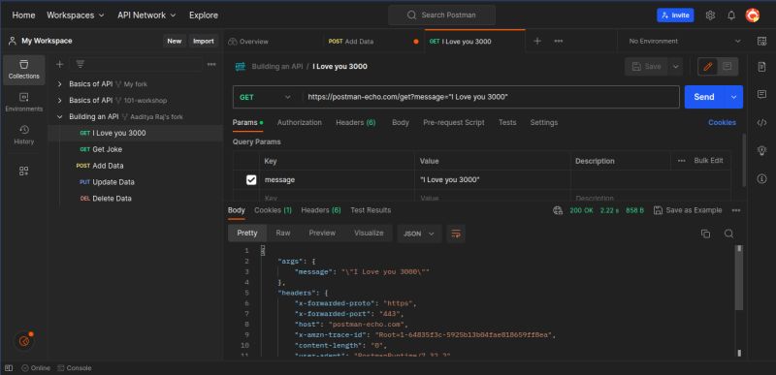Expand the Basics of API My fork collection
The image size is (776, 375).
pyautogui.click(x=60, y=84)
